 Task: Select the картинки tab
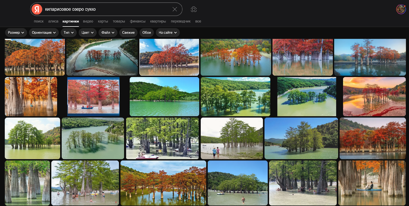pos(71,21)
